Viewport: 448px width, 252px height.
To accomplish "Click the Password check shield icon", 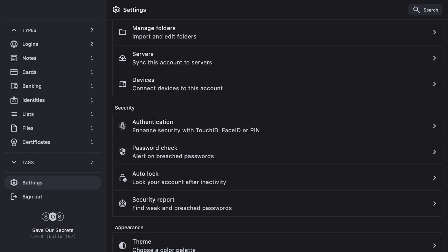I will coord(122,152).
